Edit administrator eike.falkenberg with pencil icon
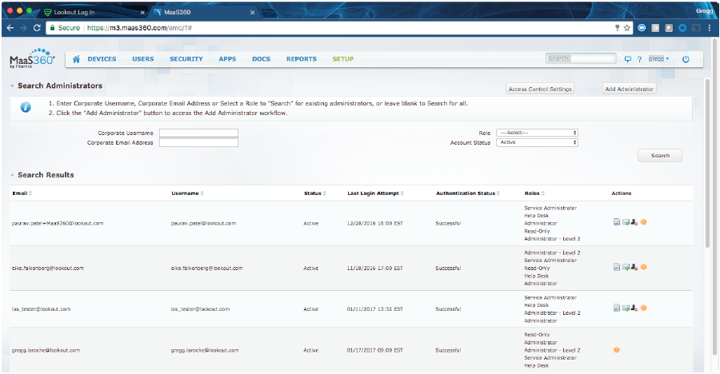Viewport: 720px width, 374px height. pos(617,267)
